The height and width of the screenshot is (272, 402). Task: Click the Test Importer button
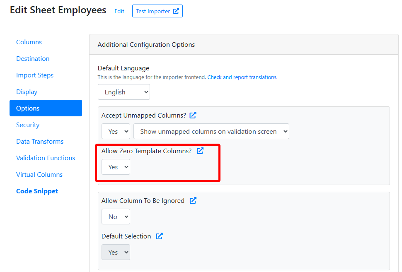tap(157, 11)
